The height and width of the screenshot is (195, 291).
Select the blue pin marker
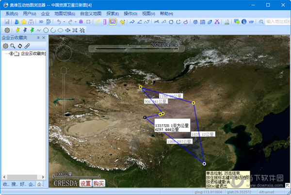tap(25, 30)
